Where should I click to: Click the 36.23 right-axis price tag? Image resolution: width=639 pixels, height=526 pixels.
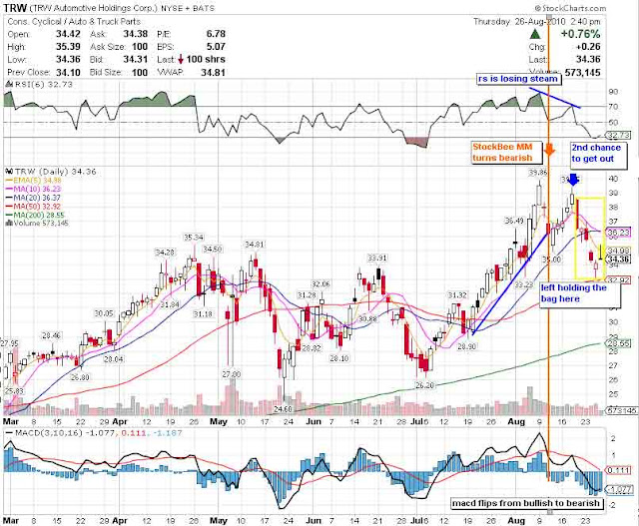[619, 233]
